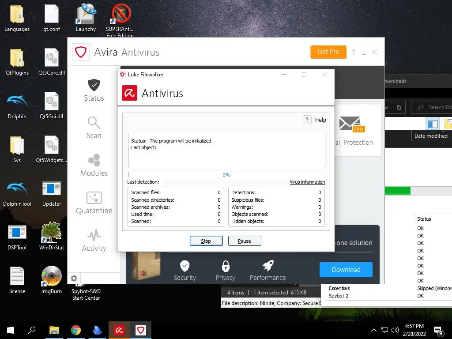Open the Windows Start menu
The height and width of the screenshot is (339, 452).
(x=11, y=330)
